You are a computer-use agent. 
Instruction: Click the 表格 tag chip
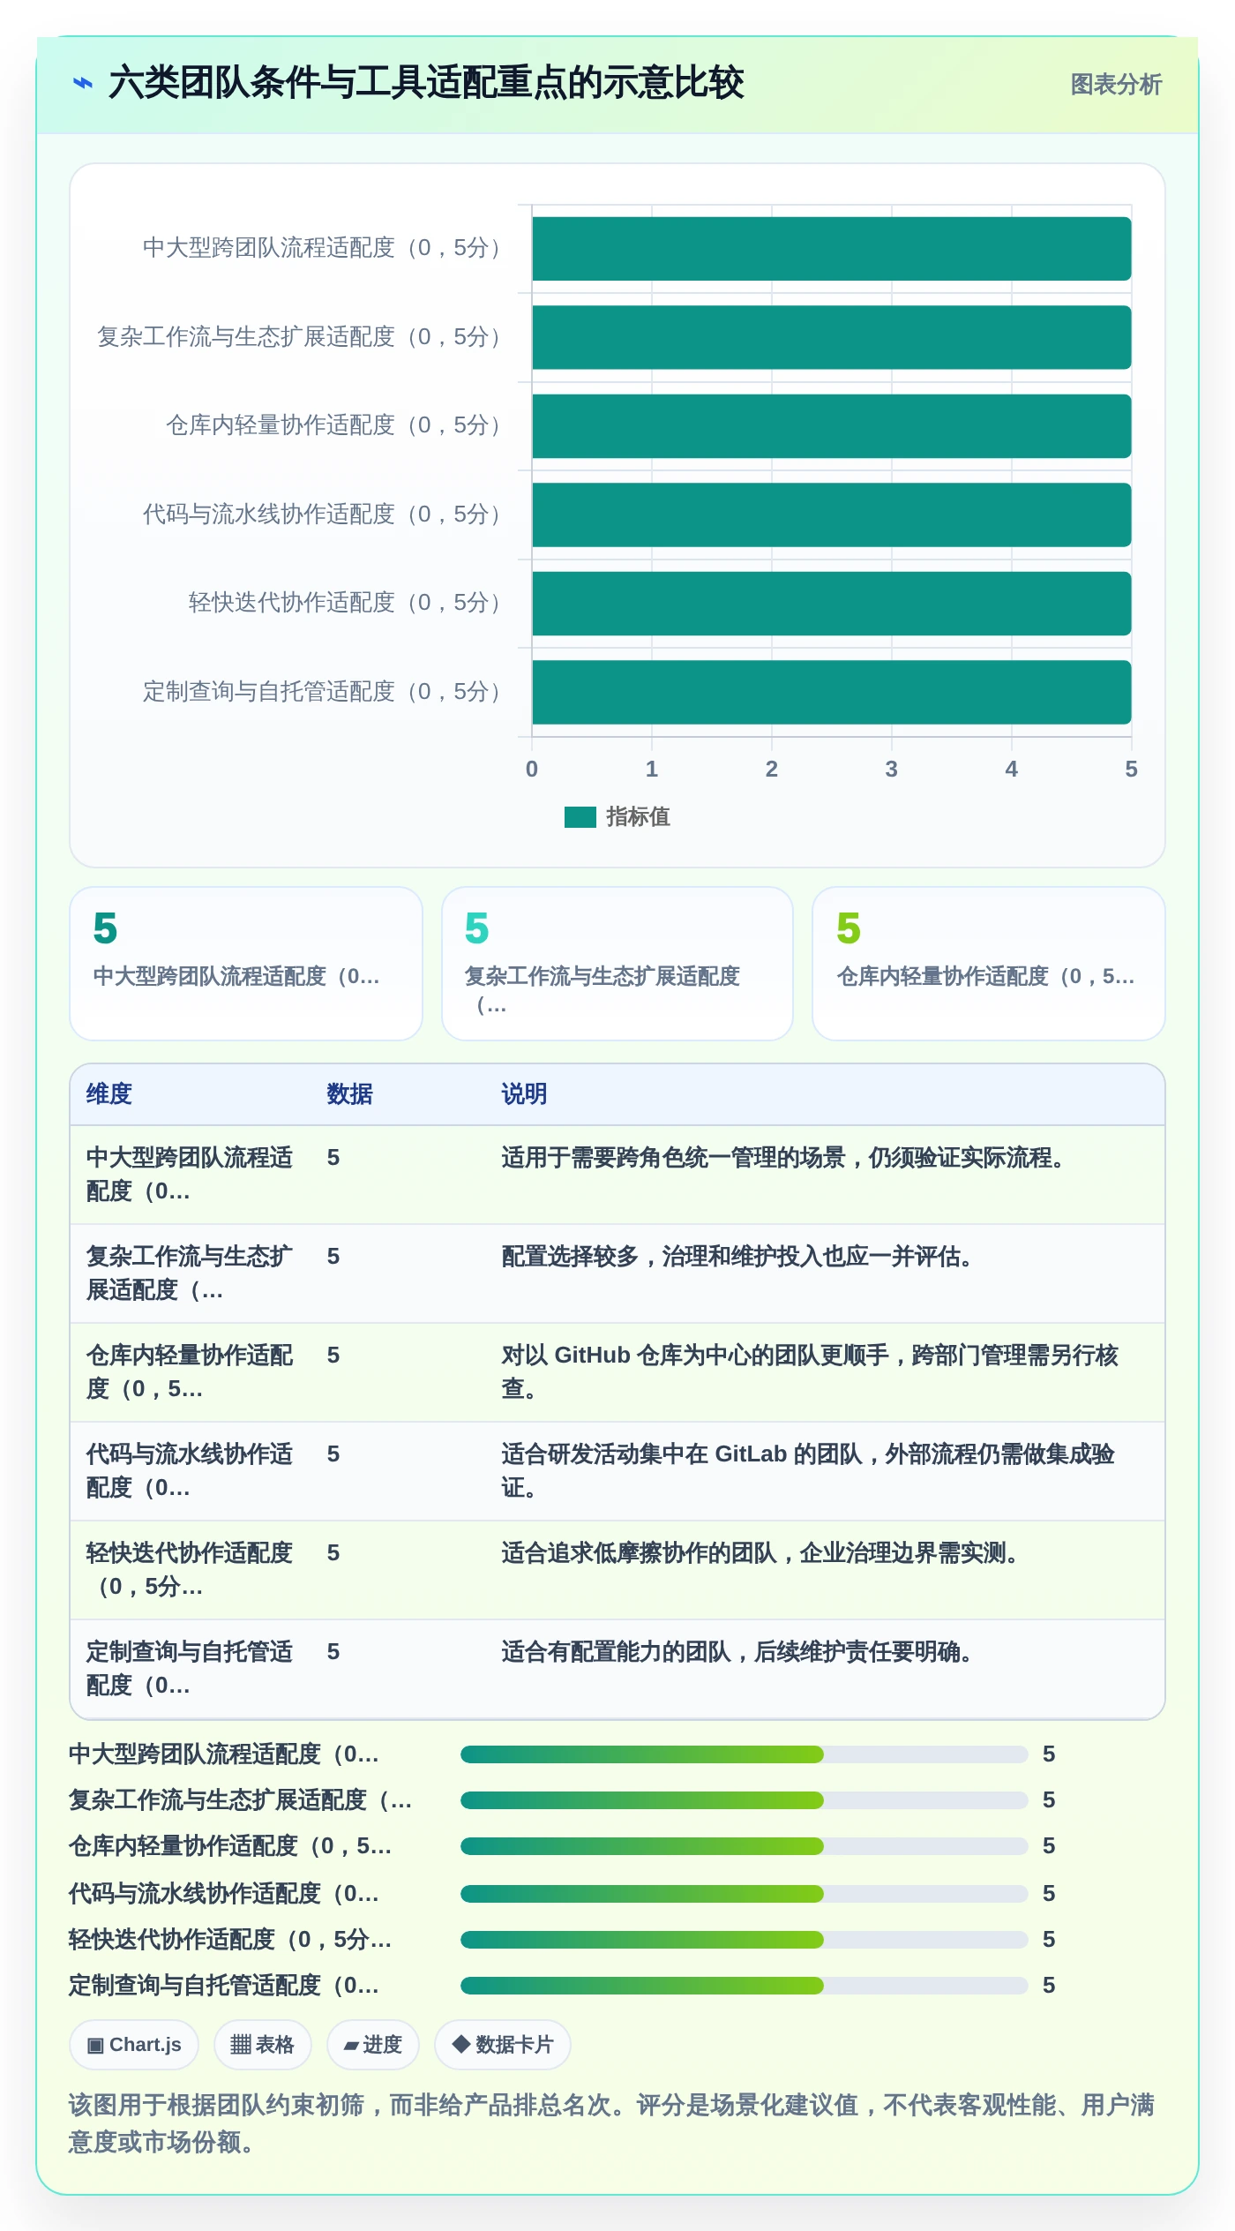point(263,2045)
